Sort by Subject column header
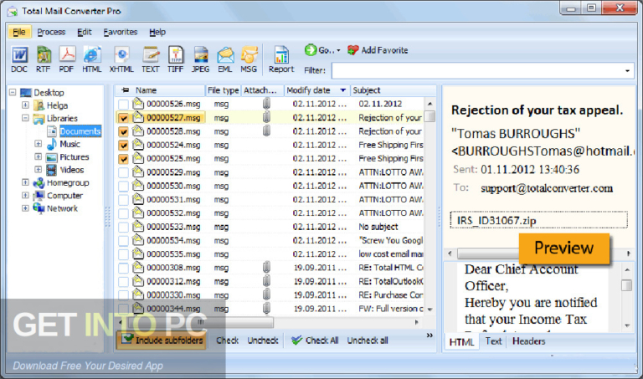This screenshot has height=379, width=643. (388, 90)
